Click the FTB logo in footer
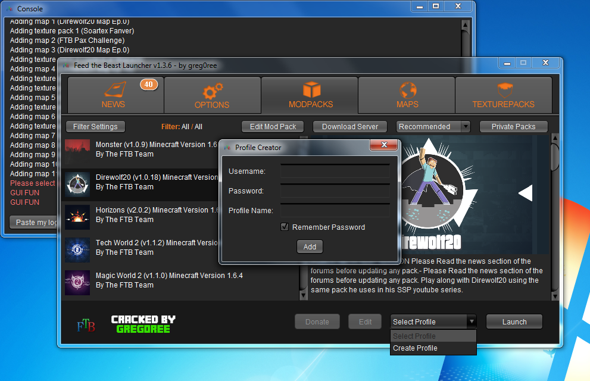590x381 pixels. (86, 325)
